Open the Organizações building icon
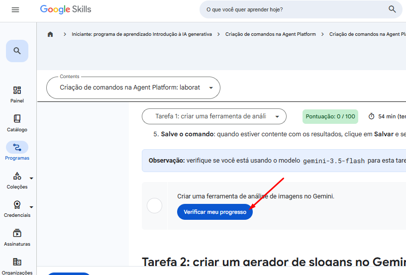Image resolution: width=406 pixels, height=275 pixels. pyautogui.click(x=17, y=262)
